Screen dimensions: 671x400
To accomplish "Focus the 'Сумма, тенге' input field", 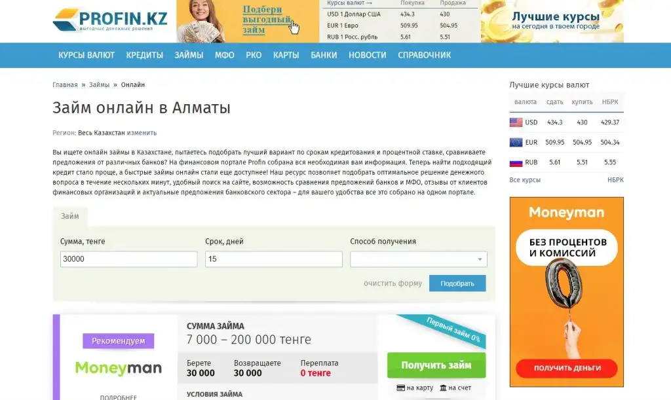I will [129, 259].
